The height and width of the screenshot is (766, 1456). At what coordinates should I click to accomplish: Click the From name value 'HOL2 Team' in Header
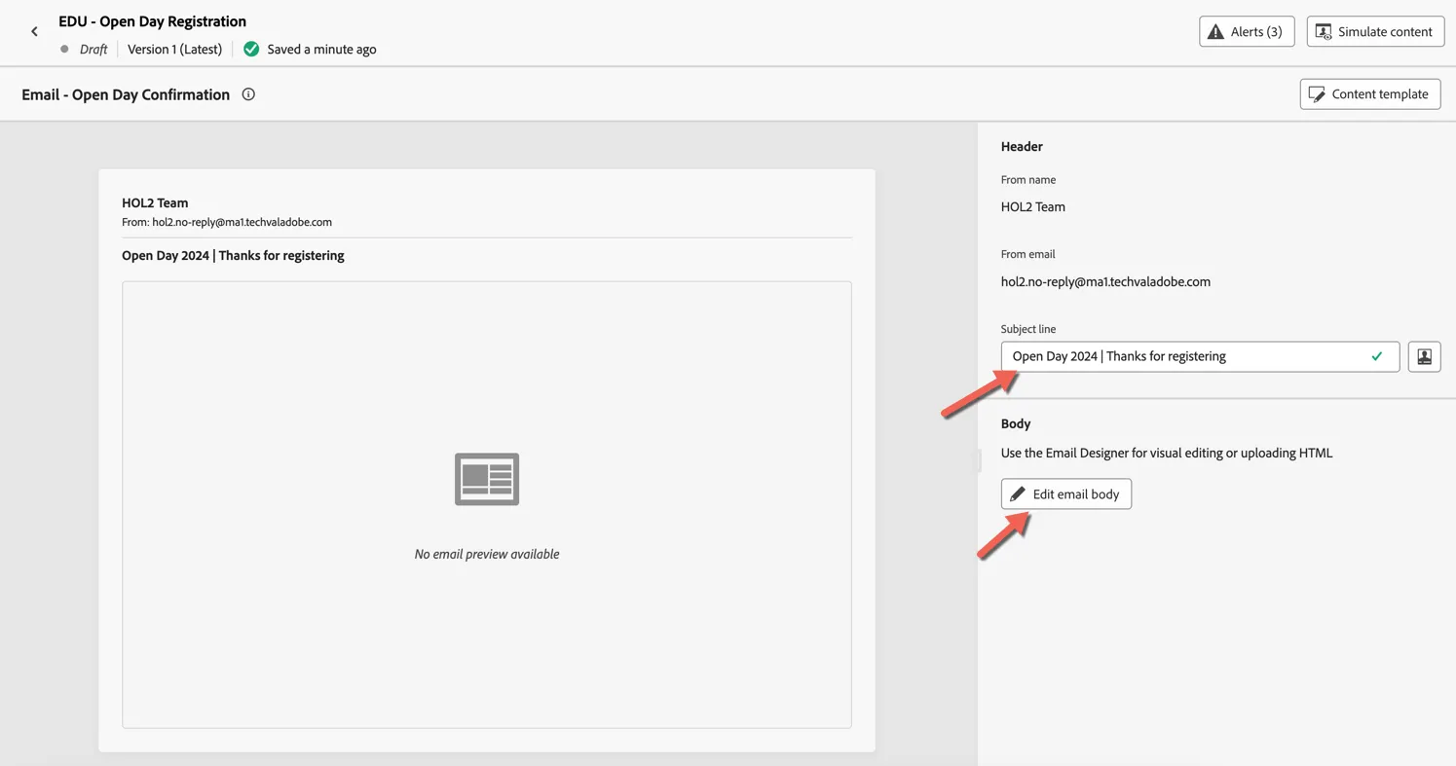pyautogui.click(x=1032, y=206)
